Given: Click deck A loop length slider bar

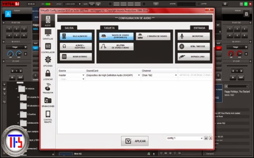Looking at the screenshot, I should [17, 66].
